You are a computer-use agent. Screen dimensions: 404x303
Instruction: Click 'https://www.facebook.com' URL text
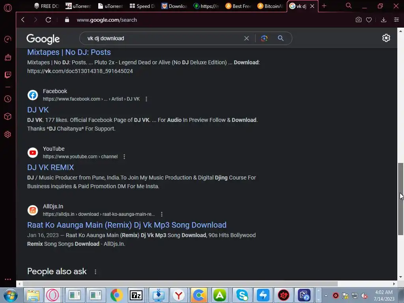coord(71,99)
